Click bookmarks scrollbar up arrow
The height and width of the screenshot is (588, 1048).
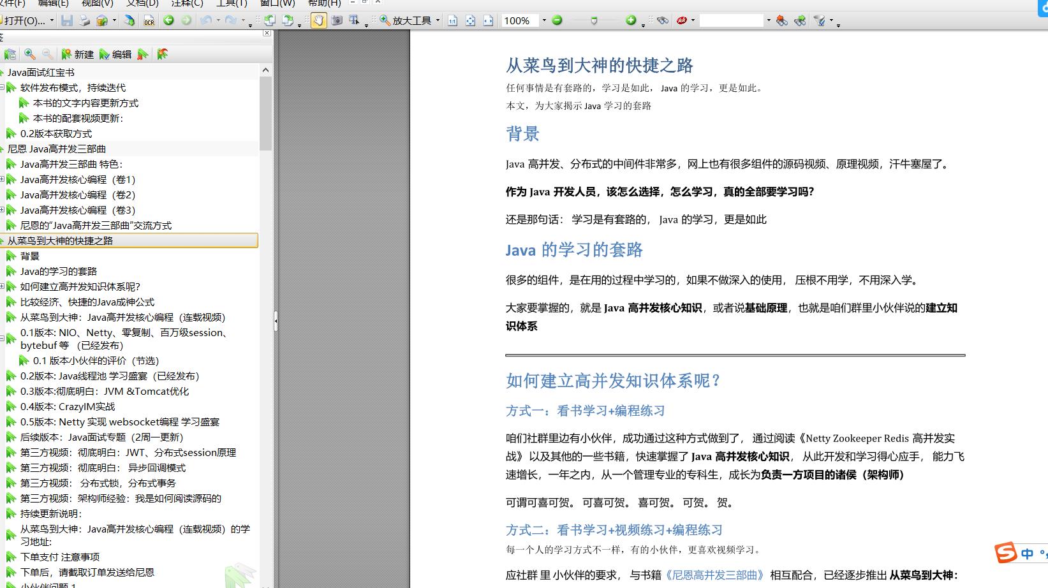click(266, 70)
